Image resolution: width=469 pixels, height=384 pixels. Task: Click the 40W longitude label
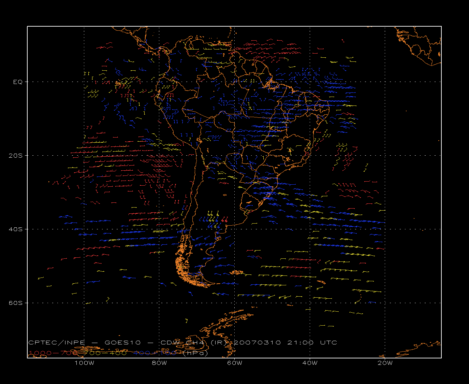pyautogui.click(x=310, y=363)
